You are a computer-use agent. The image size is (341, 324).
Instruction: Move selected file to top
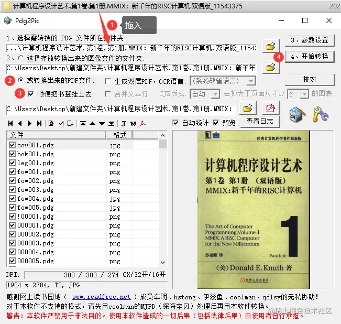83,124
